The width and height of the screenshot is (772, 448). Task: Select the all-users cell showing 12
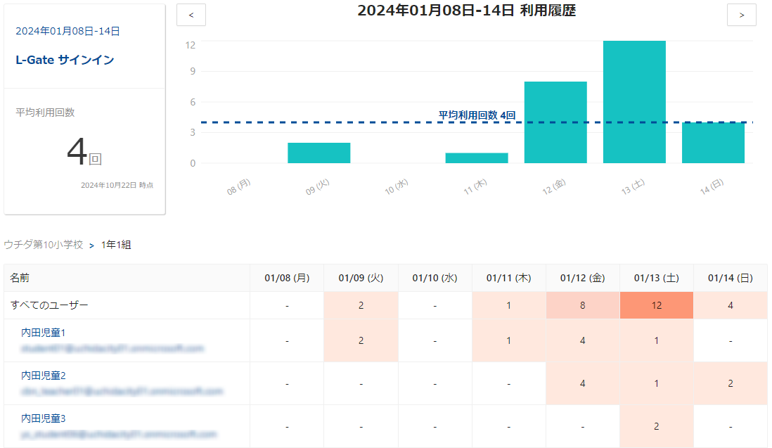click(656, 305)
